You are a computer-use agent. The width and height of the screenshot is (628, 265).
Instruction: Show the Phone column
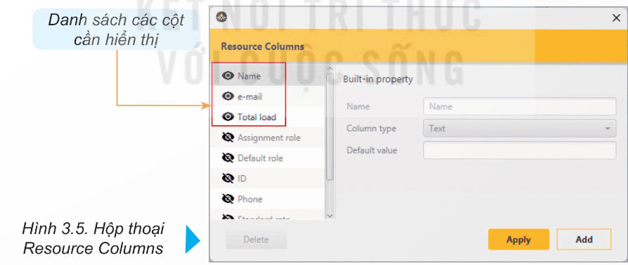pos(228,199)
